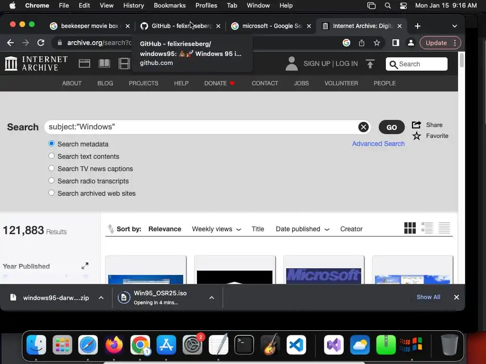Open Chrome tab search chevron
This screenshot has height=364, width=486.
tap(454, 26)
